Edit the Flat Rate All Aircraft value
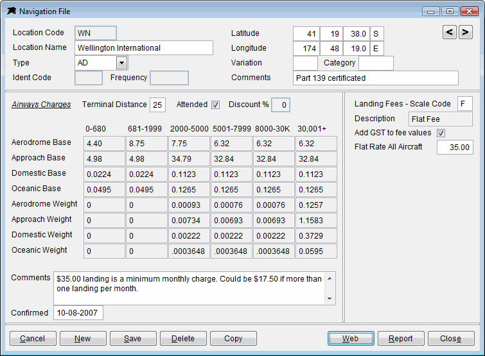 tap(455, 148)
